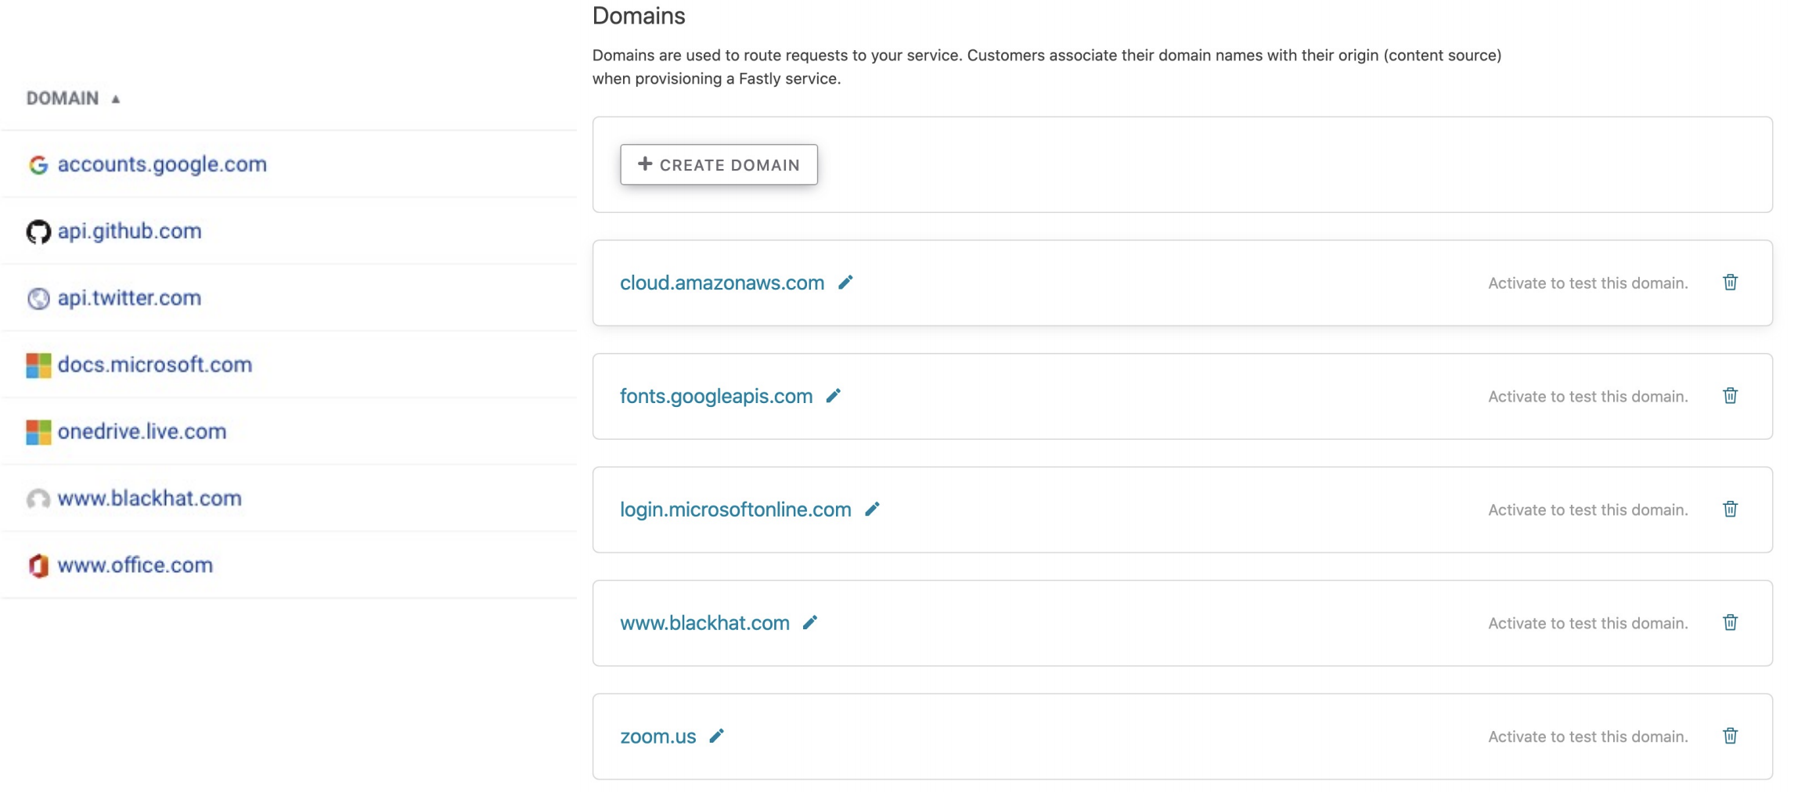Viewport: 1794px width, 792px height.
Task: Select www.office.com in the domain list
Action: [135, 565]
